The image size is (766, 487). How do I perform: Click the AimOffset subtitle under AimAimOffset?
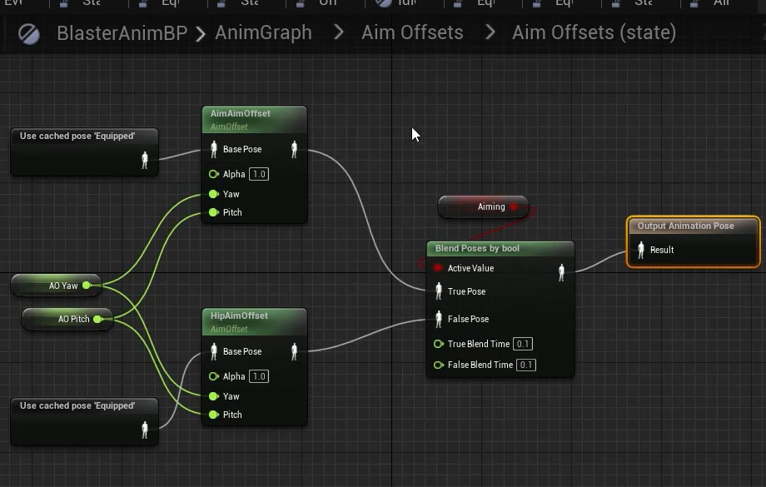(x=229, y=127)
